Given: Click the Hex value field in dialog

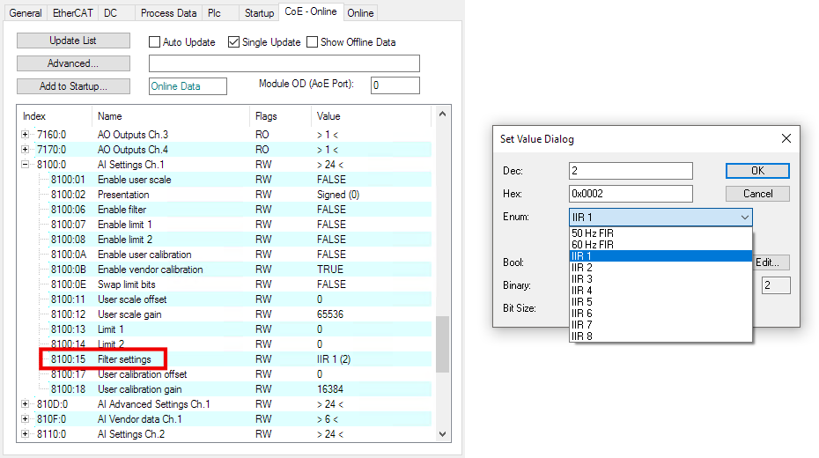Looking at the screenshot, I should (631, 194).
